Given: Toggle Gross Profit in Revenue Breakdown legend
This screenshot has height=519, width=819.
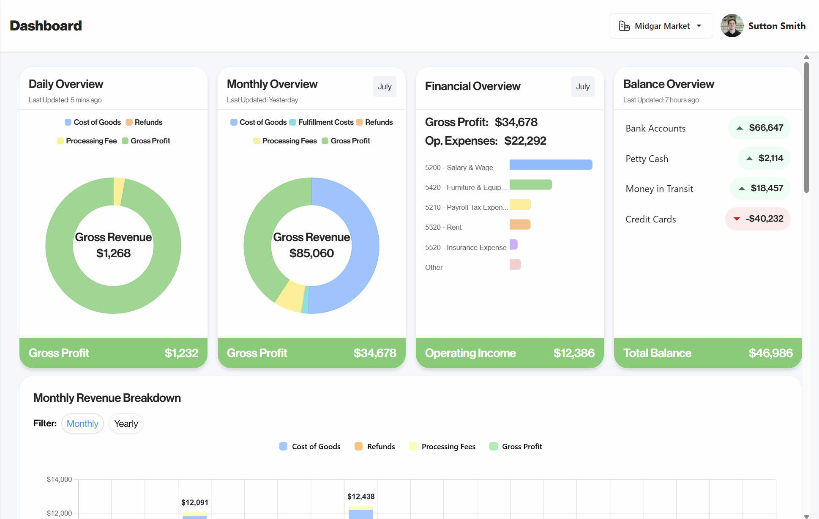Looking at the screenshot, I should click(x=516, y=447).
